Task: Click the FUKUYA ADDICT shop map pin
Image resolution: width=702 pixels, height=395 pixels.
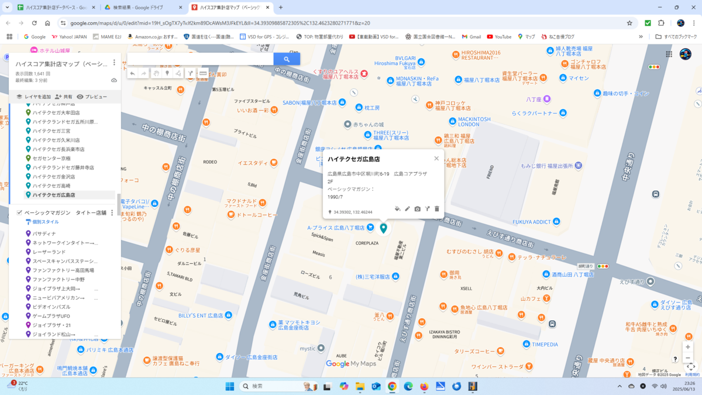Action: 556,222
